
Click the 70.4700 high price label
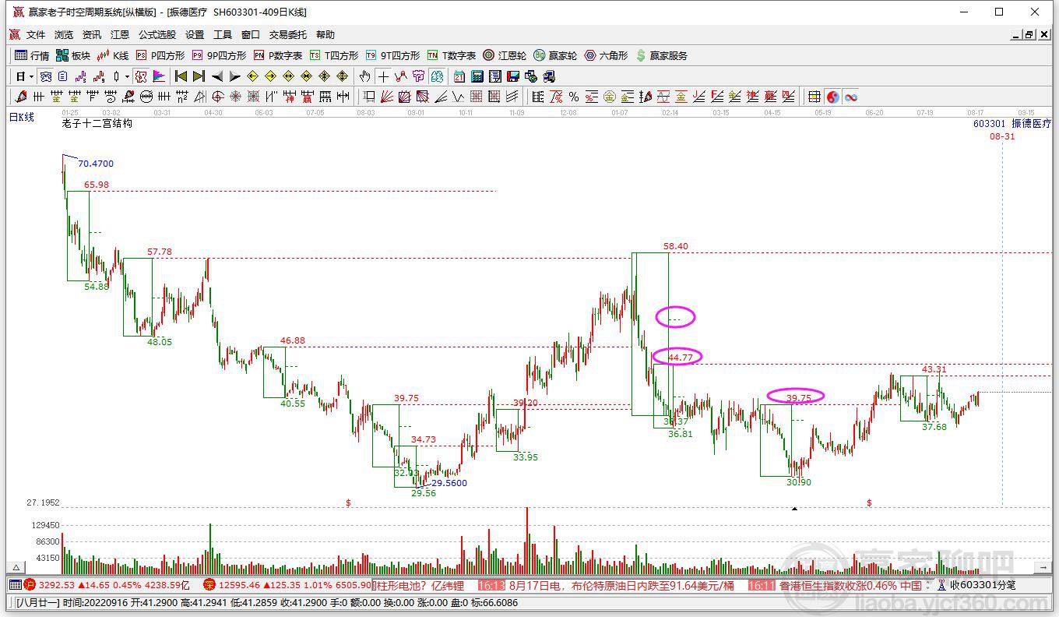(x=96, y=164)
